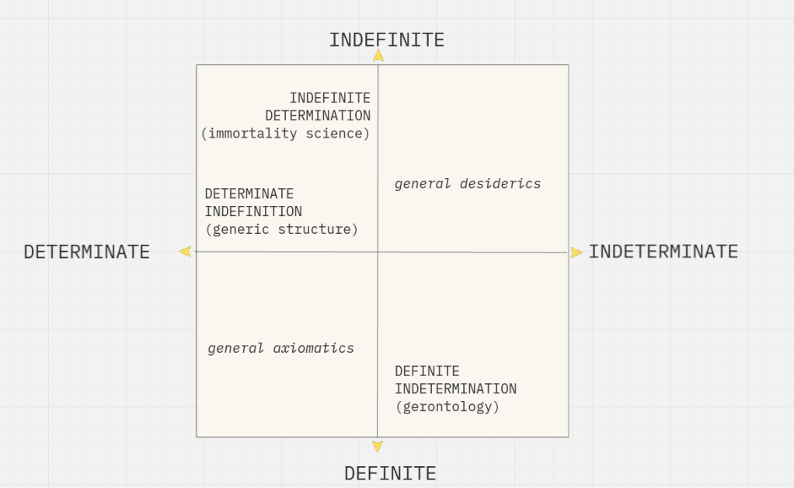
Task: Click the INDETERMINATE axis label
Action: [663, 252]
